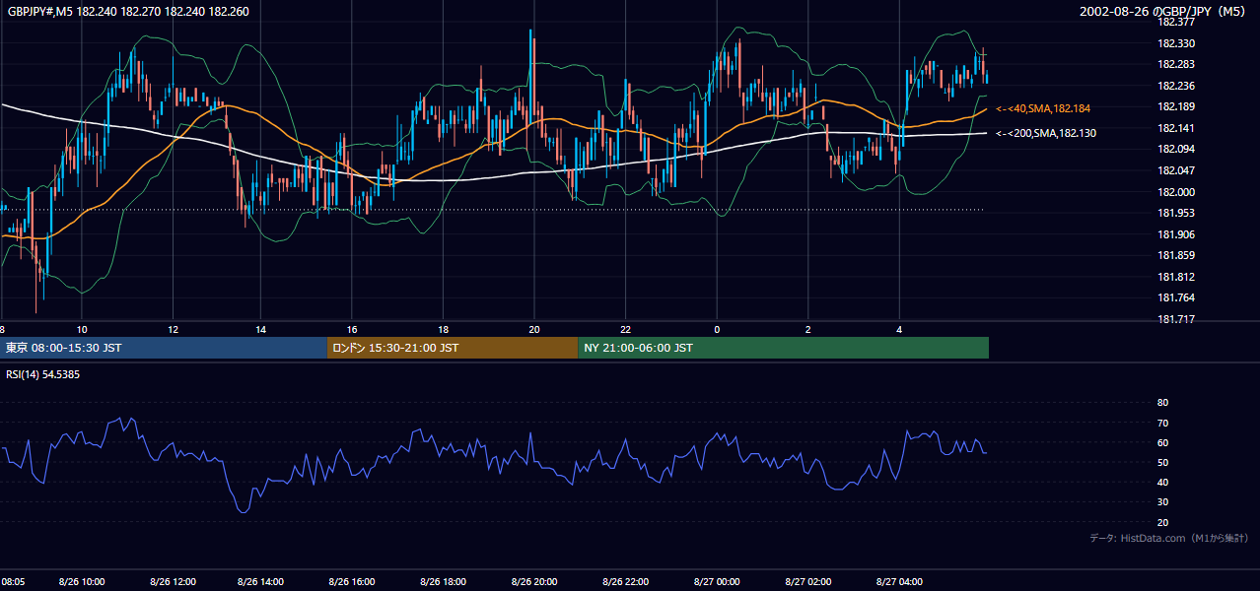Click the 8/26 16:00 date label

tap(352, 582)
